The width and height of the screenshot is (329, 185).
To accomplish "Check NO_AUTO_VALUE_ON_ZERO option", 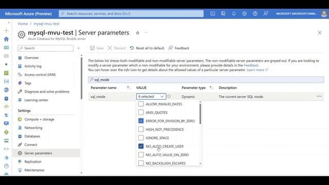I will click(141, 155).
